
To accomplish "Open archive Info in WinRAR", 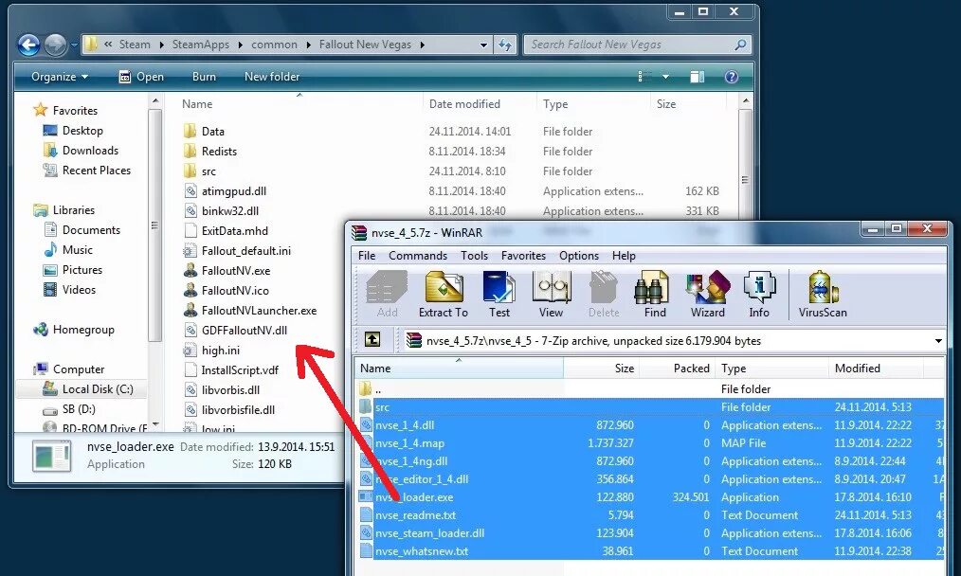I will [x=759, y=294].
